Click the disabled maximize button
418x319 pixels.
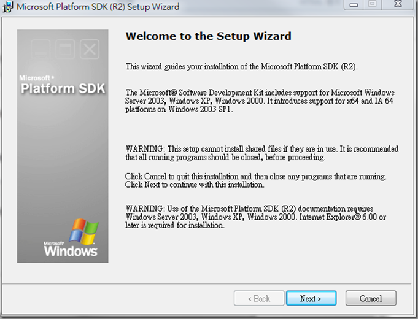[x=373, y=4]
